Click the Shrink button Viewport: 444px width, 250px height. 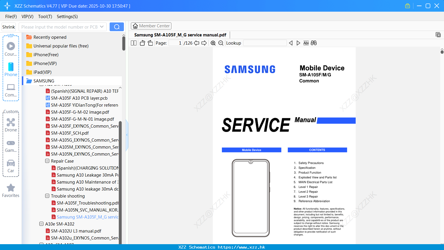tap(9, 27)
